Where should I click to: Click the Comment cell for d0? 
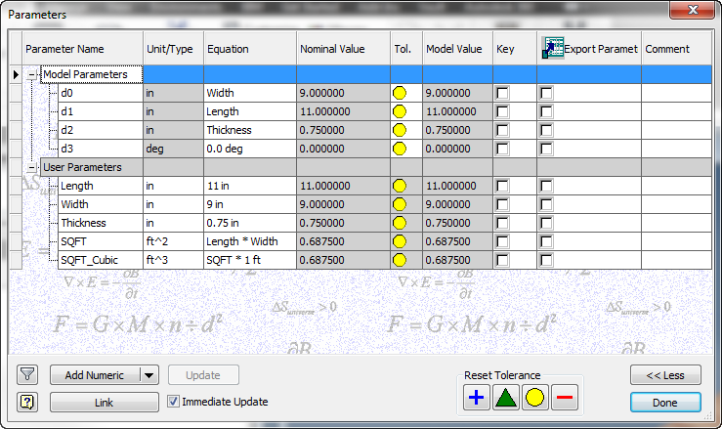[x=676, y=93]
